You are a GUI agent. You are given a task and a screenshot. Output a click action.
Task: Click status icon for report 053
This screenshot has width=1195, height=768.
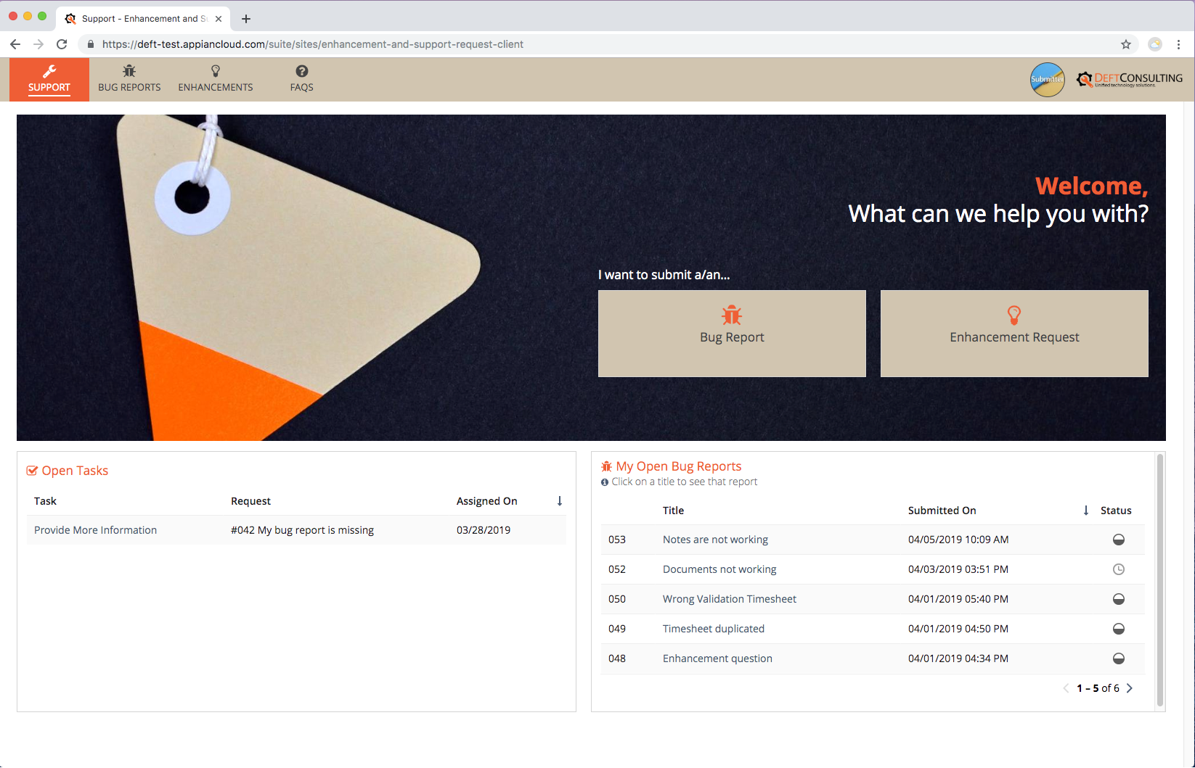point(1119,540)
